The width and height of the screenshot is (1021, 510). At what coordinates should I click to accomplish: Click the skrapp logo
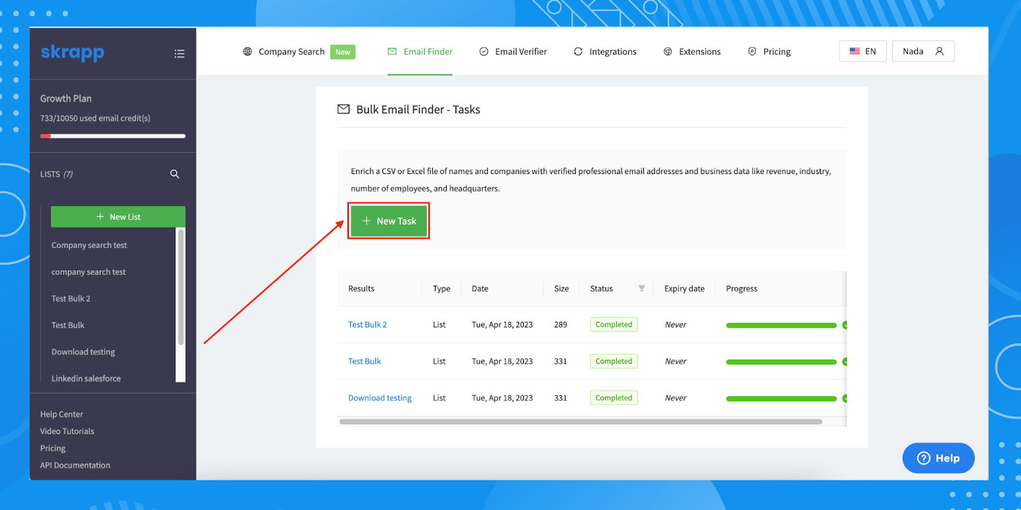(x=72, y=53)
